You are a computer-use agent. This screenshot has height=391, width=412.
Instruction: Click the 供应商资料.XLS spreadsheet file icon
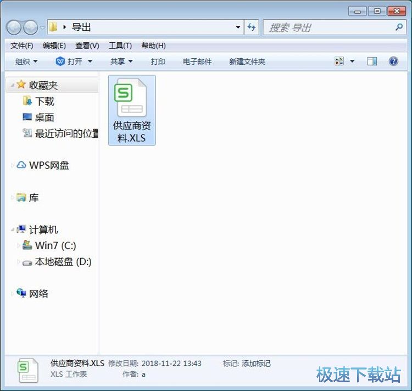130,97
